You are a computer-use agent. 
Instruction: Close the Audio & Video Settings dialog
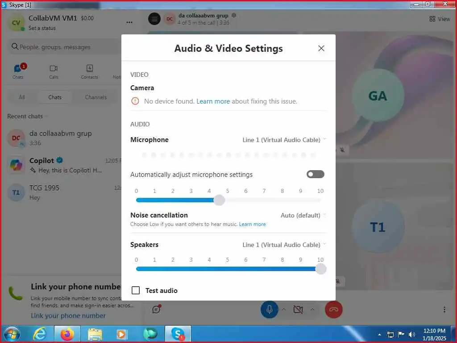tap(321, 48)
